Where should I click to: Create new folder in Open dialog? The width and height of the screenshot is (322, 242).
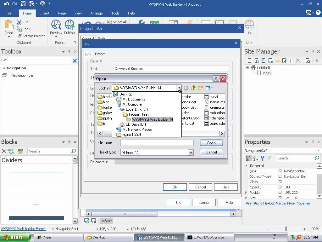coord(201,88)
